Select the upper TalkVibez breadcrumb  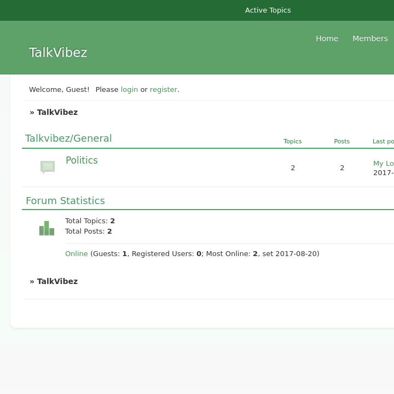pos(57,112)
